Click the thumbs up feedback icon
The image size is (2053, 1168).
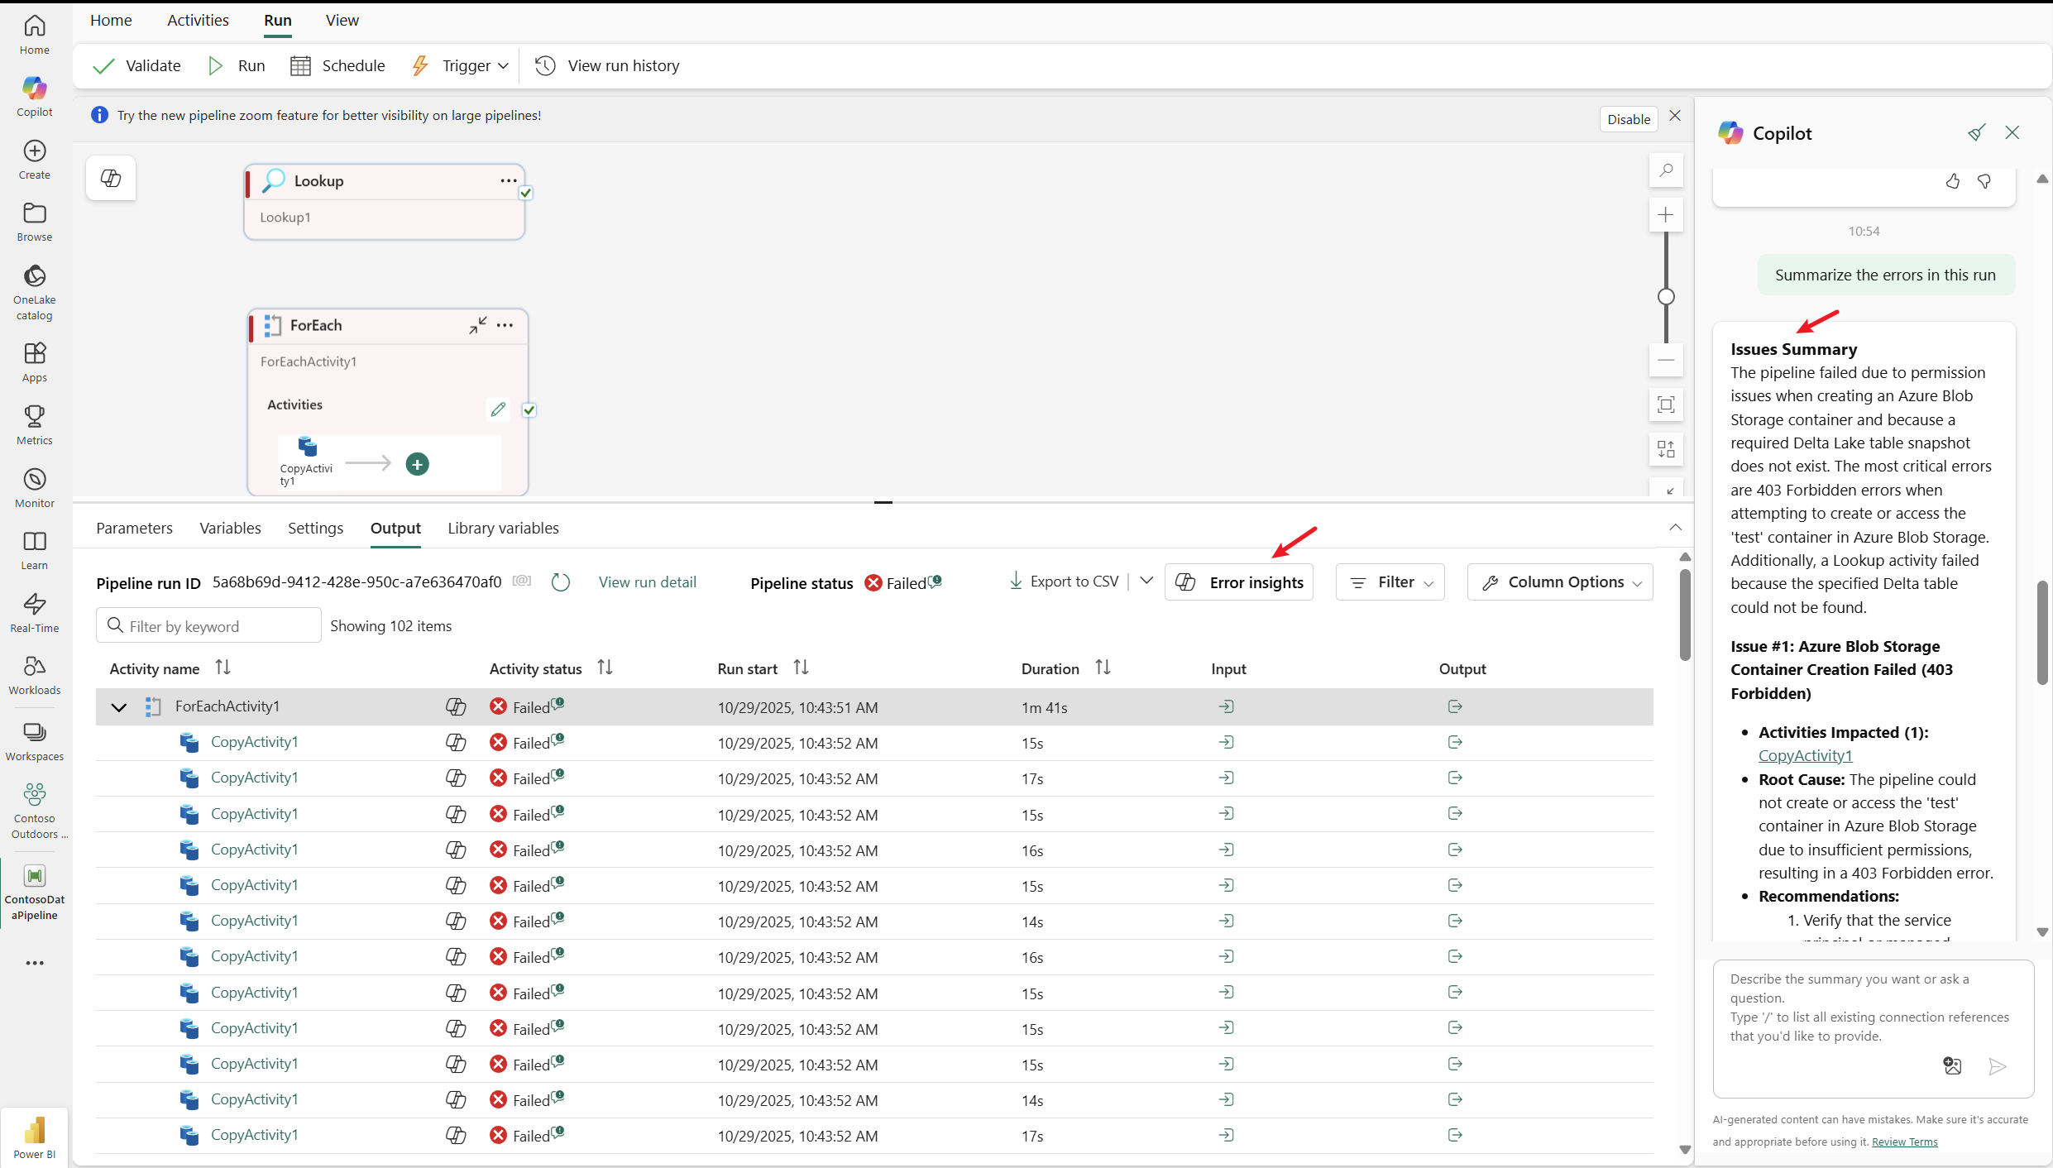coord(1952,181)
